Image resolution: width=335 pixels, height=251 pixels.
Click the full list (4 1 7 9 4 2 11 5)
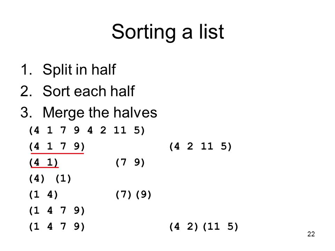click(x=87, y=130)
